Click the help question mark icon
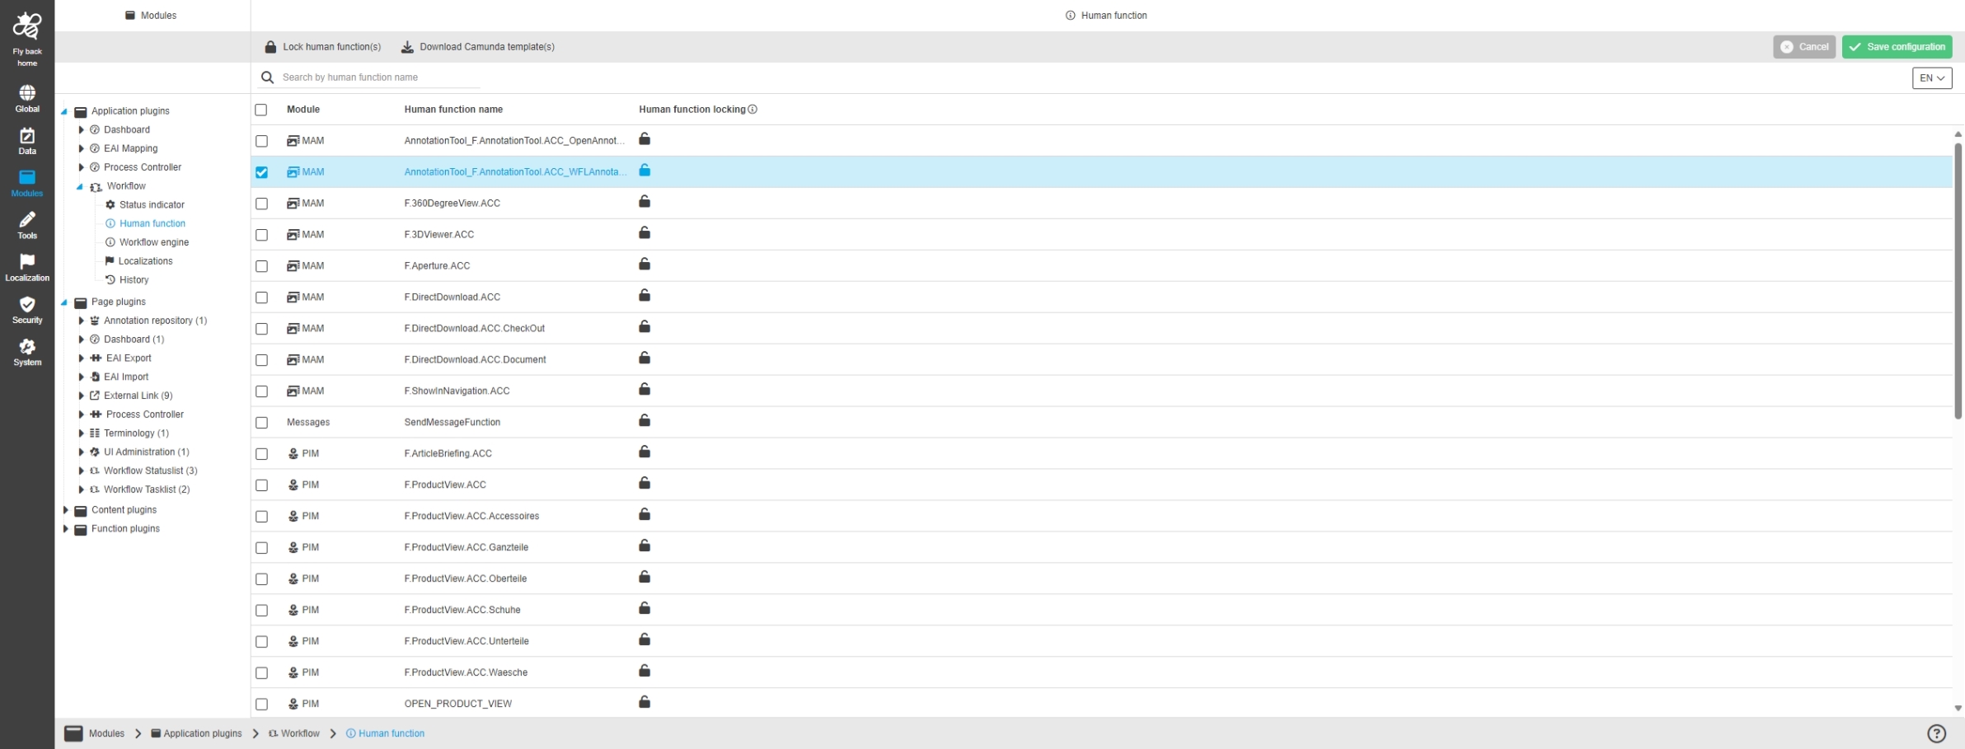 coord(1936,733)
